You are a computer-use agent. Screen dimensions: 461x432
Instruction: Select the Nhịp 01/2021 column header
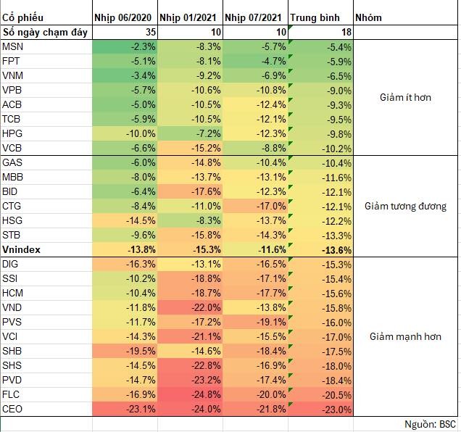[191, 16]
